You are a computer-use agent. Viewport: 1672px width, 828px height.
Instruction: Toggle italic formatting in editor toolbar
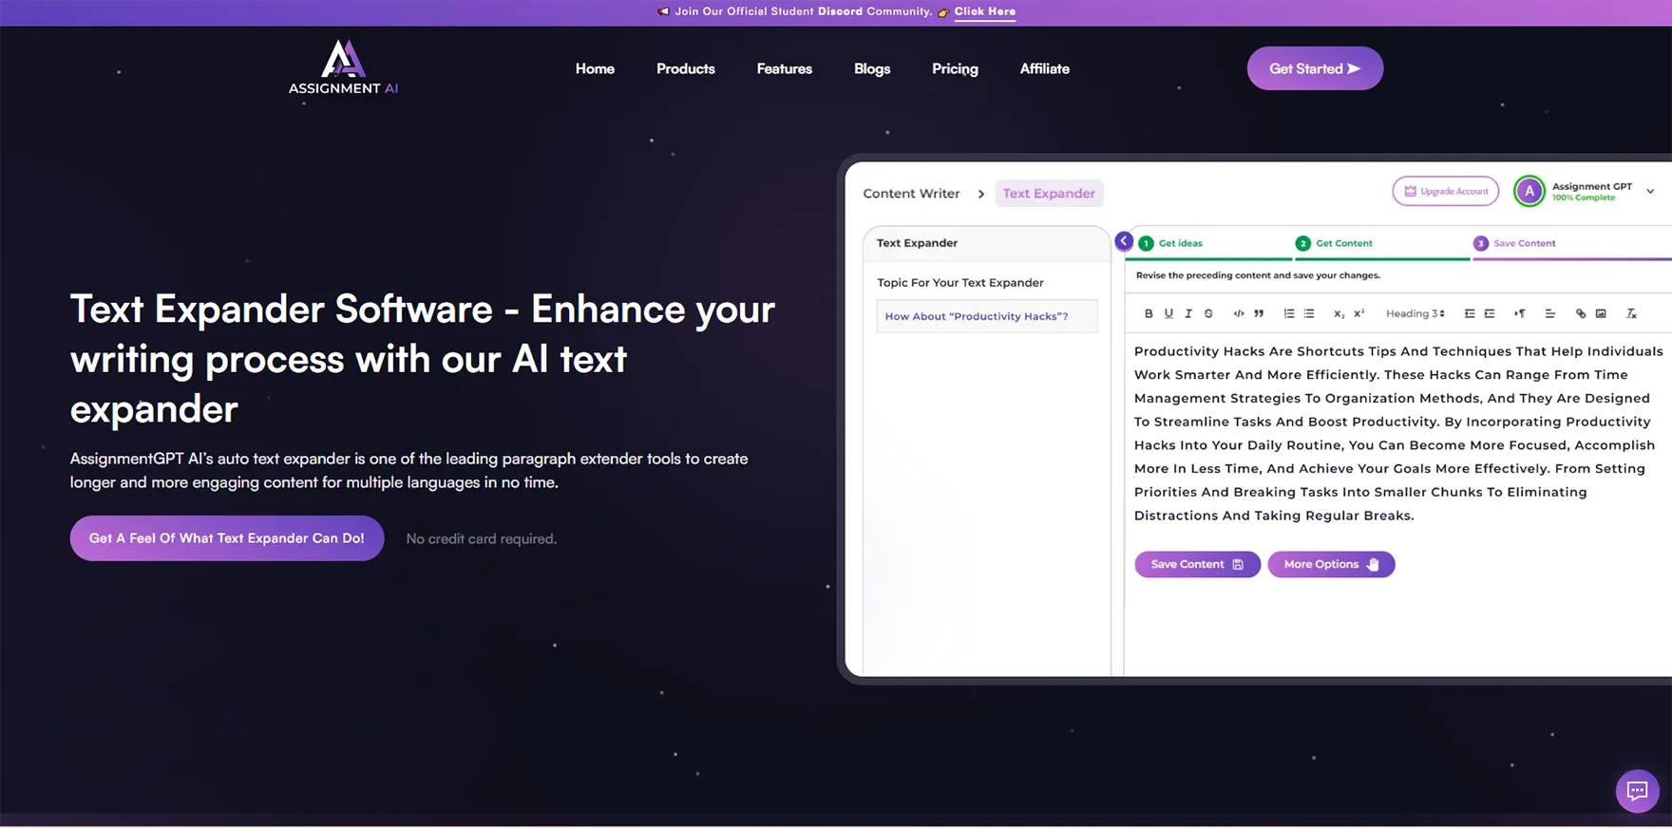click(1188, 313)
